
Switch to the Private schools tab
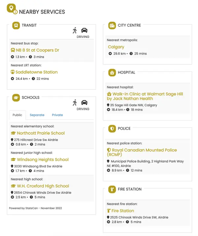click(57, 115)
